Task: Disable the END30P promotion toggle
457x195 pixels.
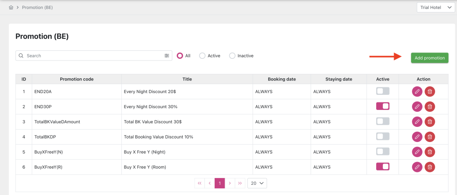Action: tap(382, 106)
